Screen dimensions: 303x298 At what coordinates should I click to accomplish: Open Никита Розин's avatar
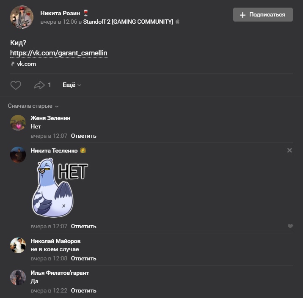[x=22, y=17]
